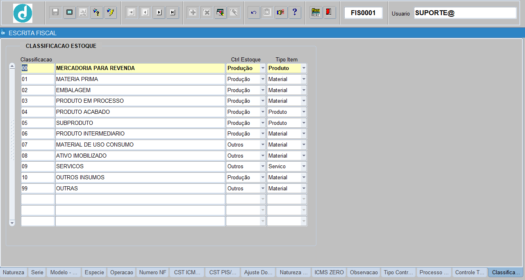Click the Execute Query lightning icon
525x280 pixels.
(x=110, y=12)
